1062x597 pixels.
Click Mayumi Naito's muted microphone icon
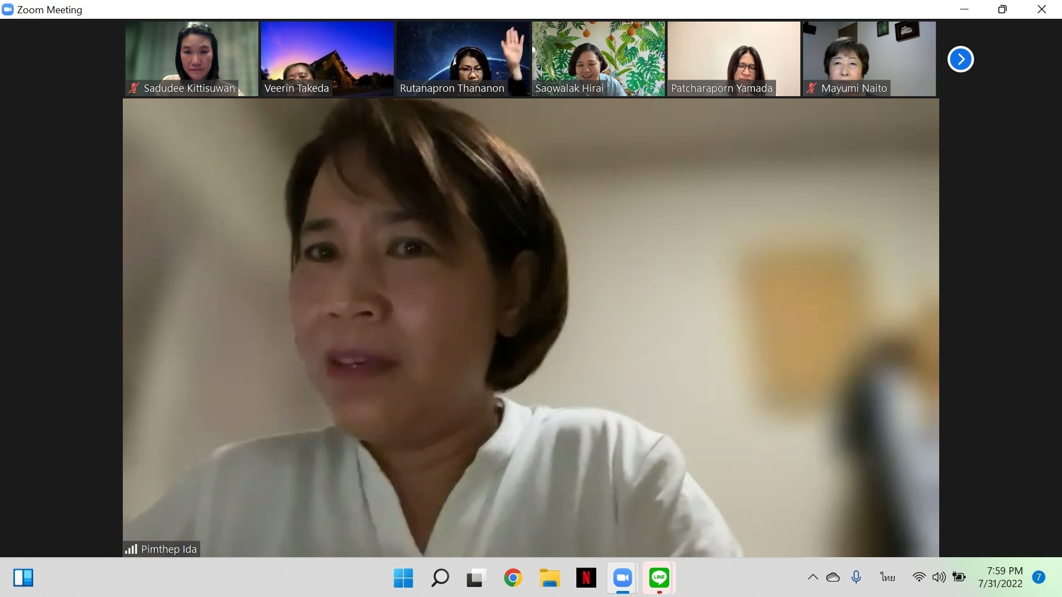click(811, 88)
